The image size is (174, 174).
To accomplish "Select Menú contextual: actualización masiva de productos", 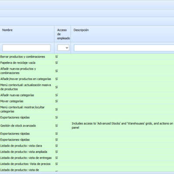I will click(87, 87).
